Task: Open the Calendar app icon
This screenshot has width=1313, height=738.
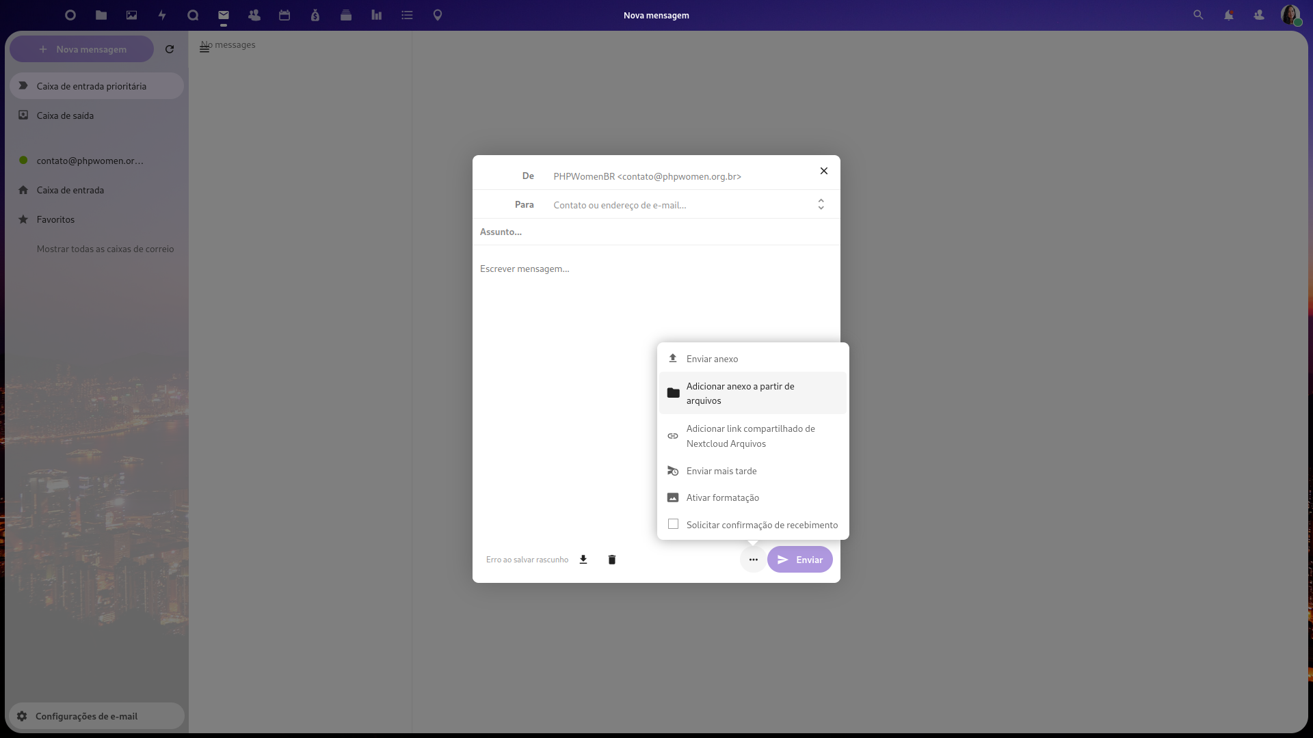Action: [284, 15]
